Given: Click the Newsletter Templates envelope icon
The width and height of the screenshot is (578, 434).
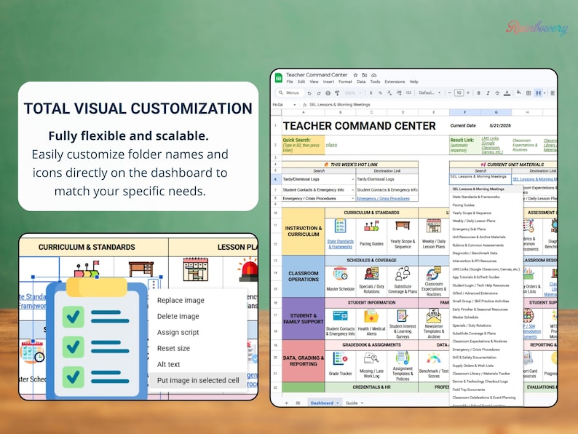Looking at the screenshot, I should point(434,316).
